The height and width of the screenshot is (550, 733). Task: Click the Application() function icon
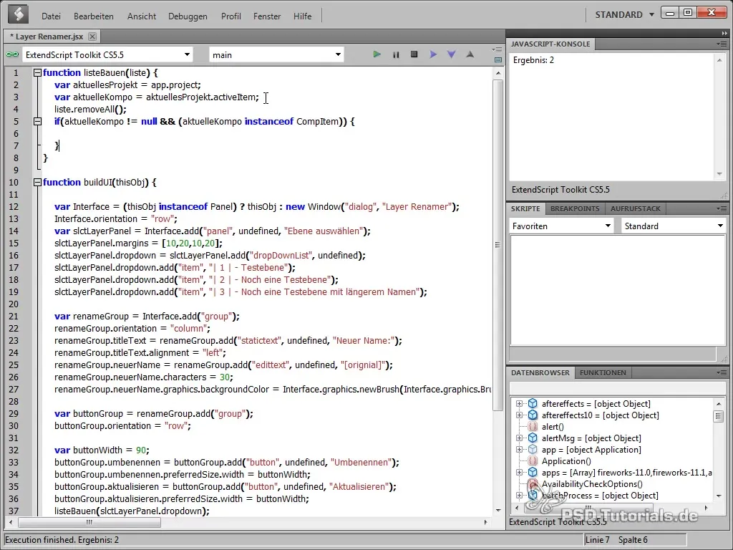pos(533,461)
